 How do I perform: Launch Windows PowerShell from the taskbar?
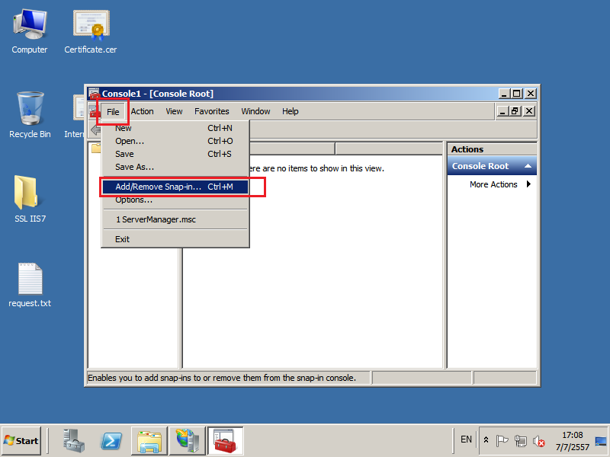pos(112,440)
